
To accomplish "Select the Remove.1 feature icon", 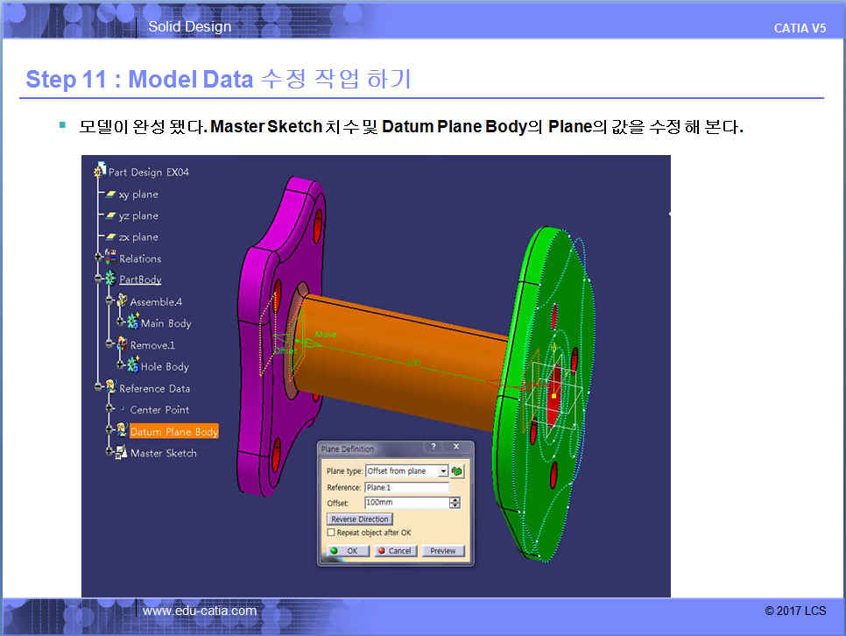I will (x=122, y=344).
